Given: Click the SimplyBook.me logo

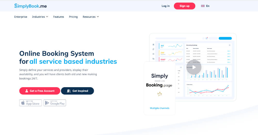Looking at the screenshot, I should pyautogui.click(x=30, y=6).
